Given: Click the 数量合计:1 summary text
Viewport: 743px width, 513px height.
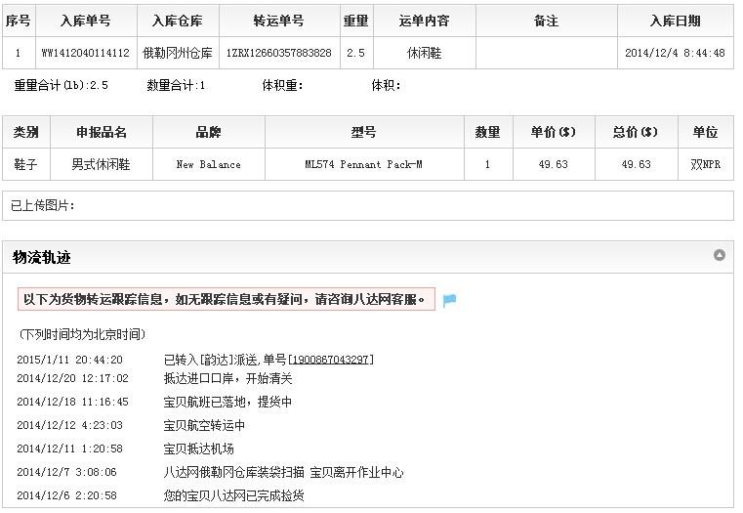Looking at the screenshot, I should (176, 85).
